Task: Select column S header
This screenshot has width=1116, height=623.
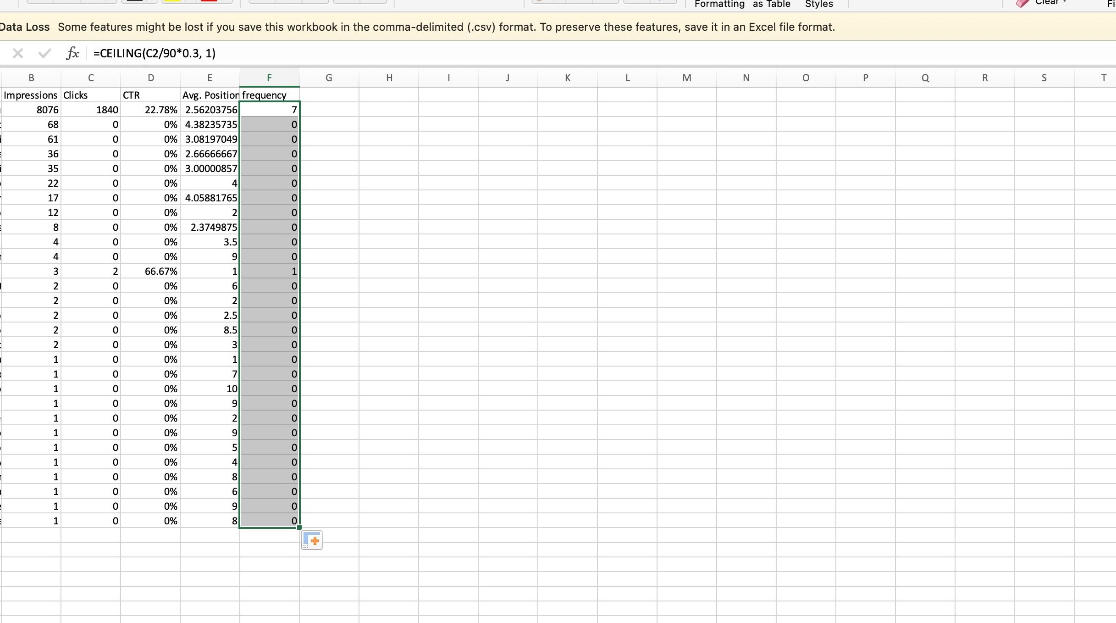Action: point(1044,78)
